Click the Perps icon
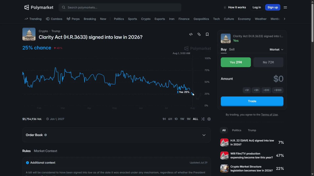 pos(68,19)
